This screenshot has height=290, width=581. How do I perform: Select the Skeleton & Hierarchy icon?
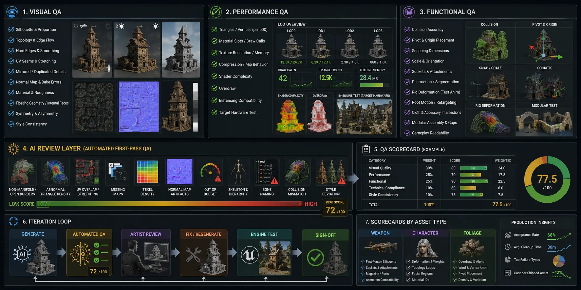click(x=238, y=172)
